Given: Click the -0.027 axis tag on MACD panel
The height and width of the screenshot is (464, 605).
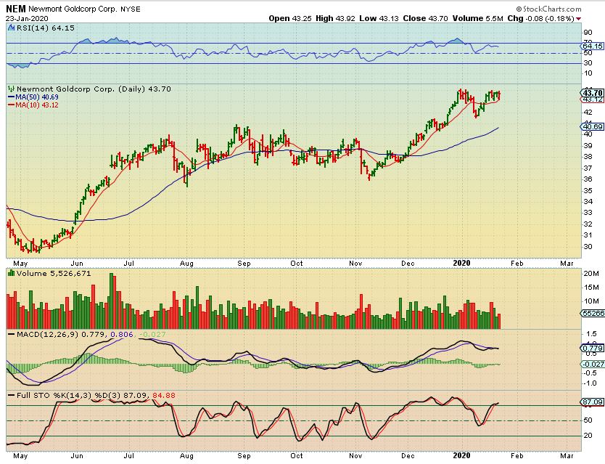Looking at the screenshot, I should [592, 364].
